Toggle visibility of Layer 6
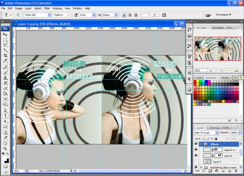Screen dimensions: 244x176 (x=196, y=156)
